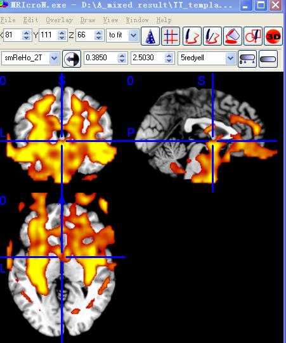Increase the 2.5030 maximum intensity value
Image resolution: width=286 pixels, height=343 pixels.
(169, 56)
